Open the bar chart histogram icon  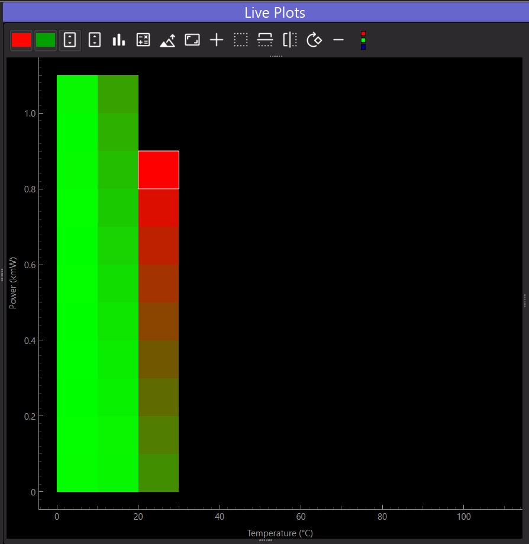click(118, 40)
